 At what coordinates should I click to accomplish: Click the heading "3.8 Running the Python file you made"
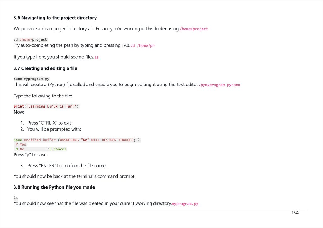click(54, 187)
